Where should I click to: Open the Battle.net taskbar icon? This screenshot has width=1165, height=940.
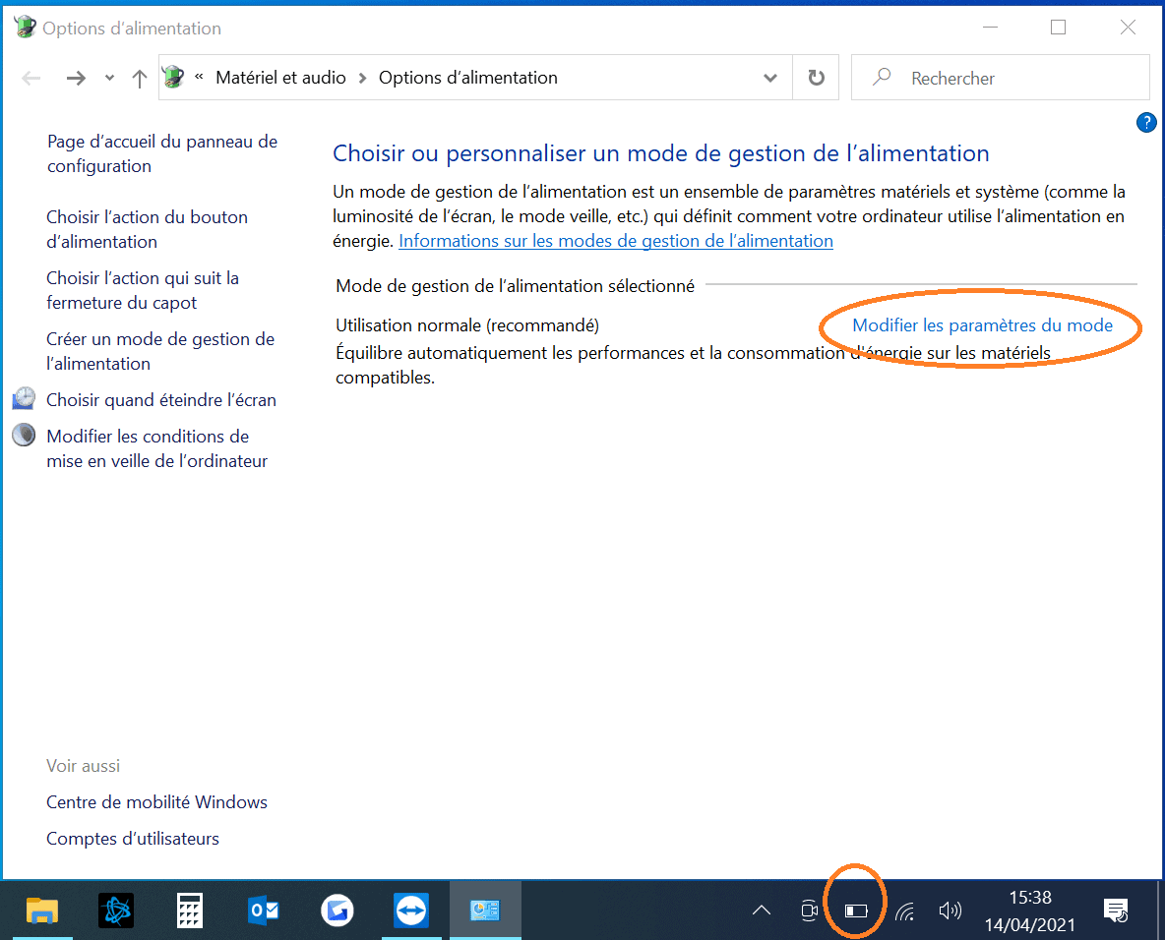pyautogui.click(x=116, y=911)
